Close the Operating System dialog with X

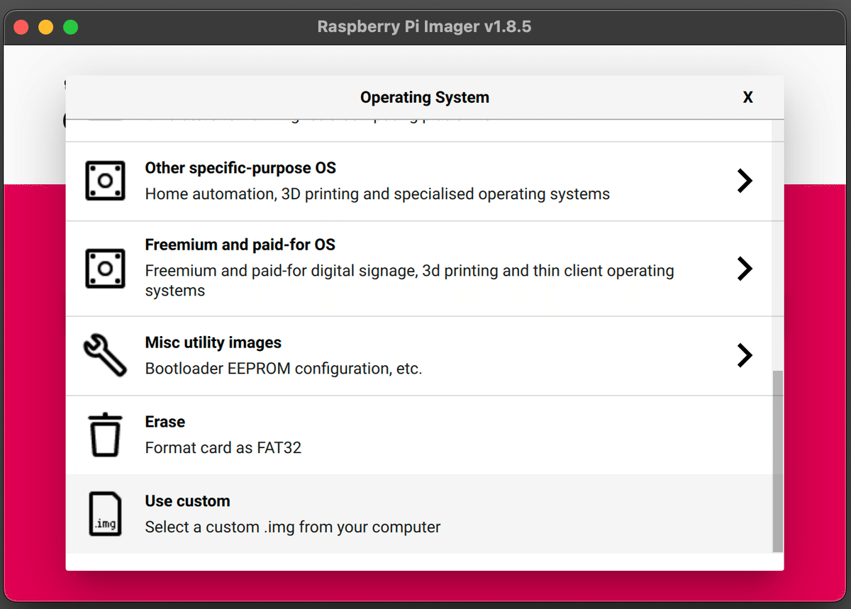(x=747, y=98)
